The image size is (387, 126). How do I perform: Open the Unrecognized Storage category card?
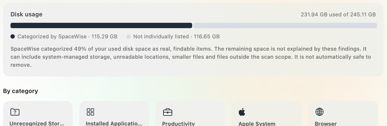(38, 114)
